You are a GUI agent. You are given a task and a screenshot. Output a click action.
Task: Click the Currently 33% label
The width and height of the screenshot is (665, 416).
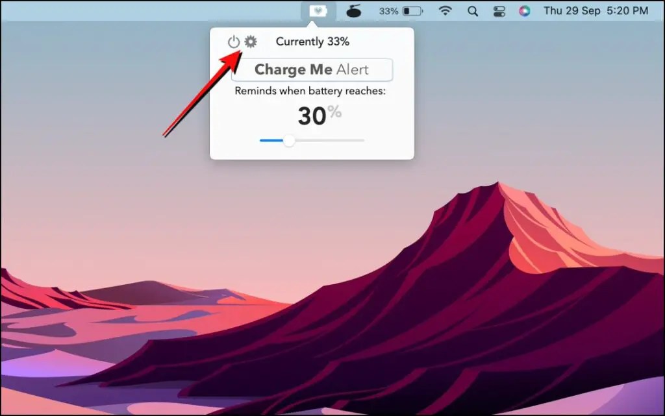click(x=313, y=41)
